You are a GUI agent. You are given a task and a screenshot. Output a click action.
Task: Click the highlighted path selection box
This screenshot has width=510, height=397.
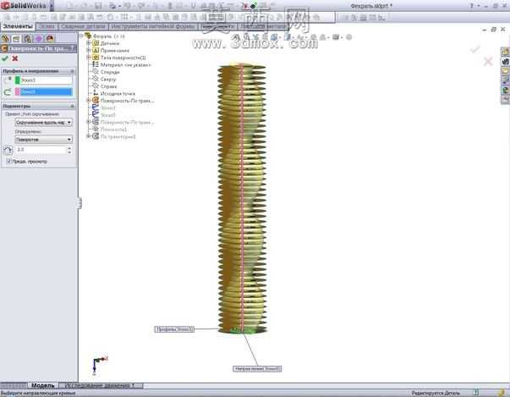(47, 92)
